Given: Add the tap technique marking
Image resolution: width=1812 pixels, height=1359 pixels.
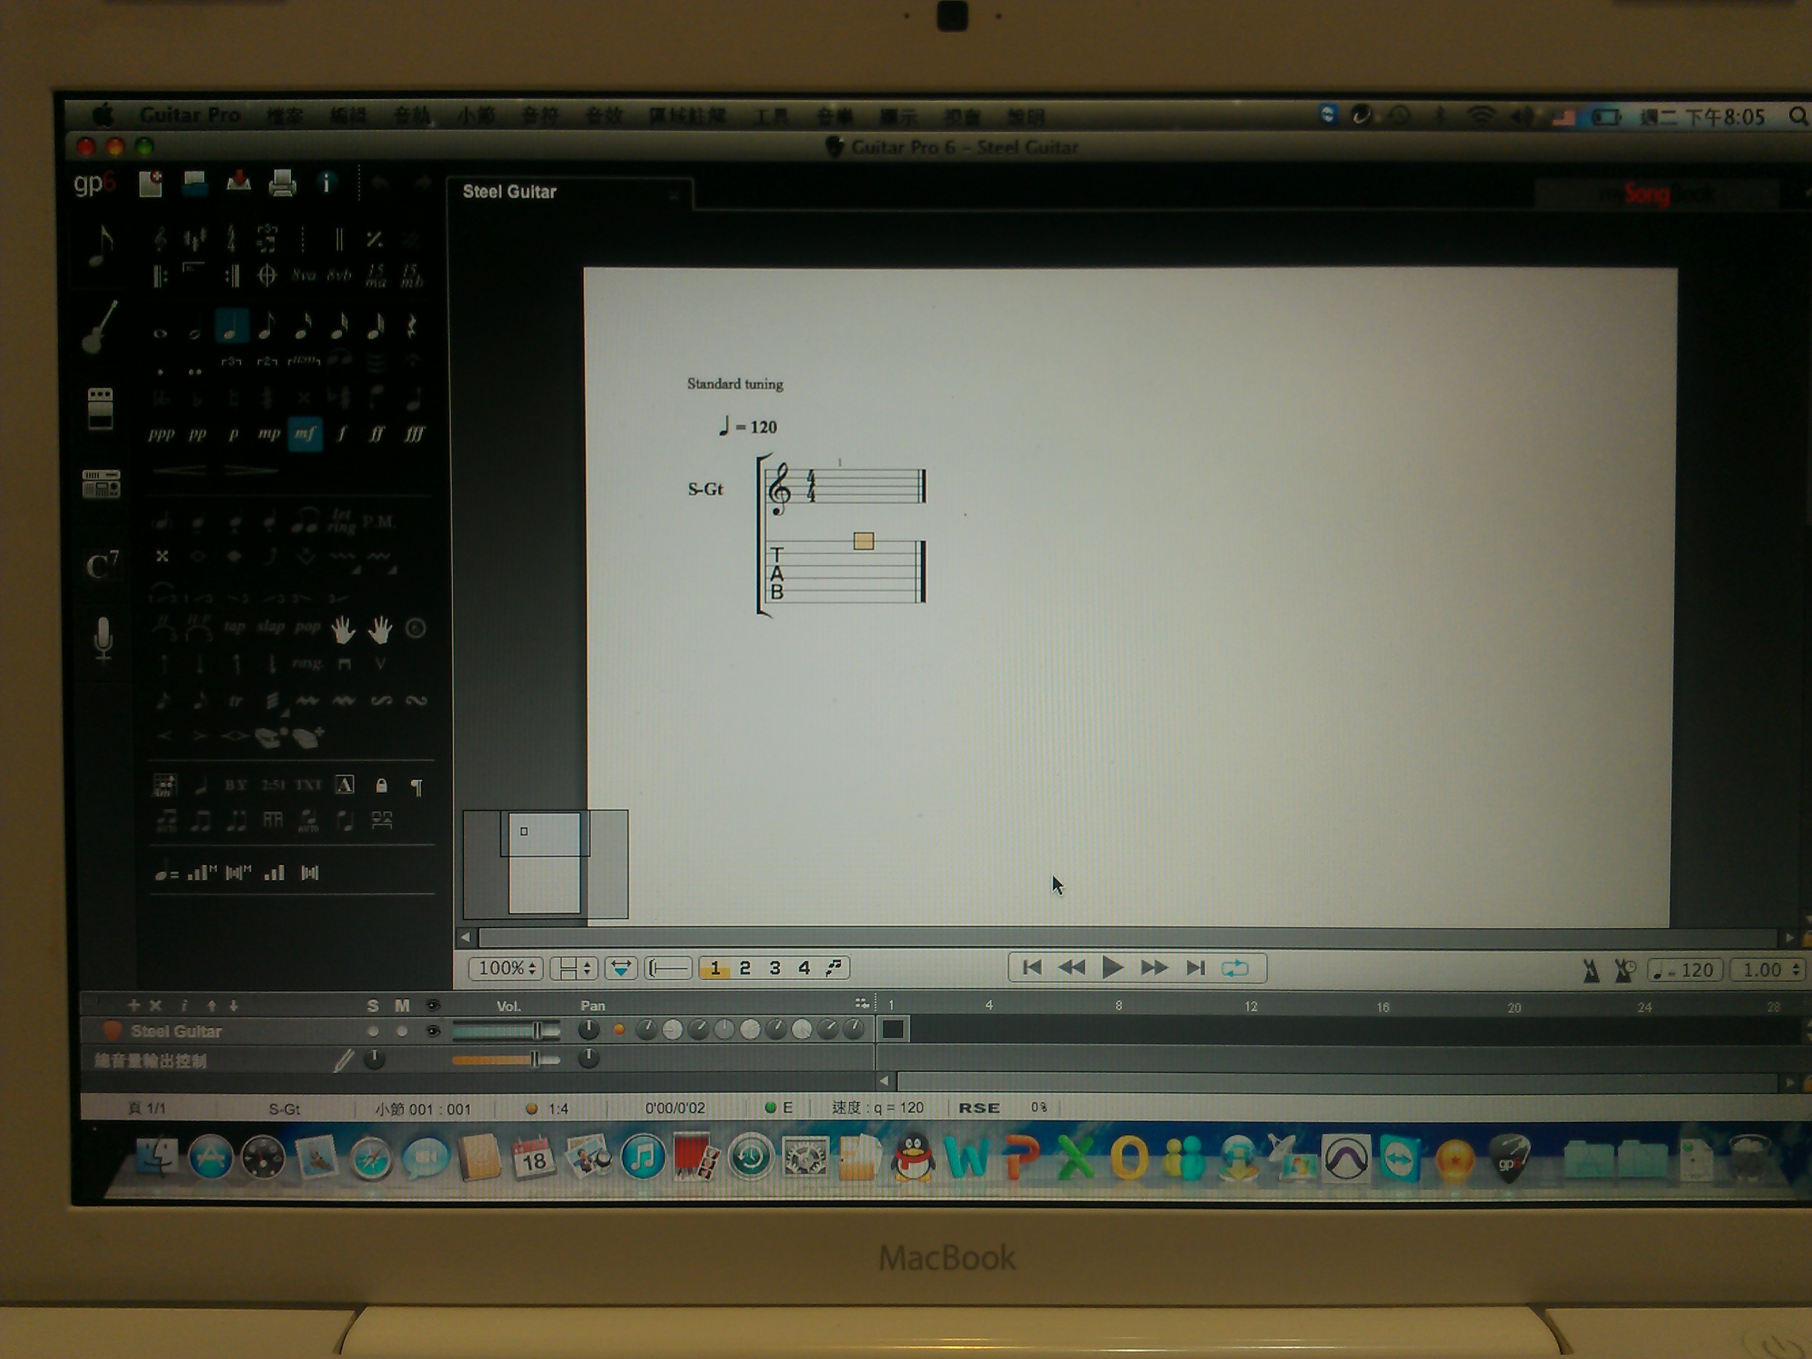Looking at the screenshot, I should click(234, 627).
